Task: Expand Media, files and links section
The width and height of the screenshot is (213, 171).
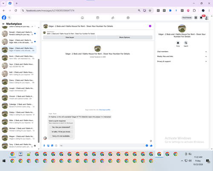Action: tap(182, 56)
